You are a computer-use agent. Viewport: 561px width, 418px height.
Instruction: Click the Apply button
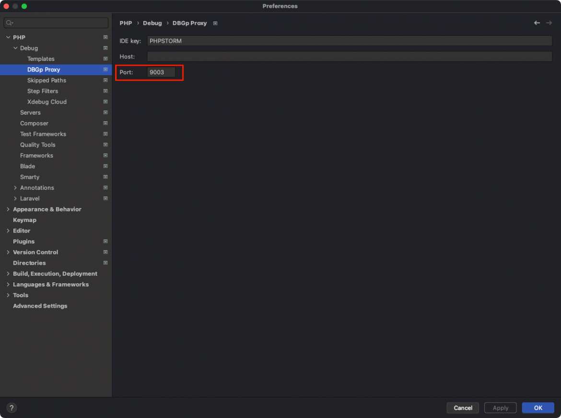tap(500, 407)
